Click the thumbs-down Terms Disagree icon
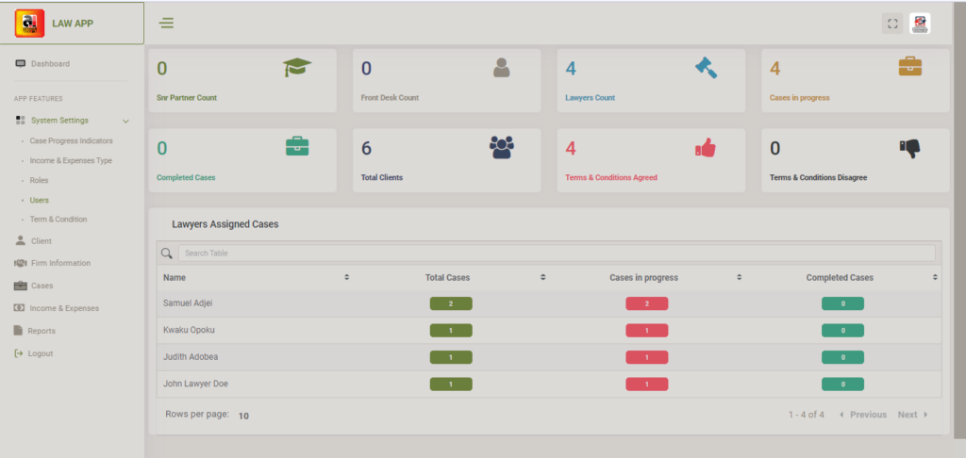Screen dimensions: 966x458 909,147
